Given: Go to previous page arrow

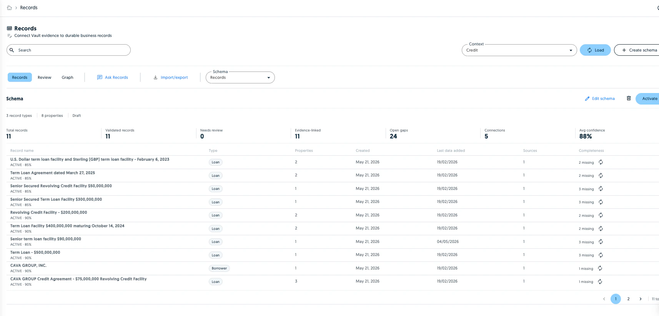Looking at the screenshot, I should [x=604, y=299].
